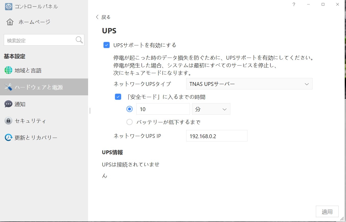Image resolution: width=346 pixels, height=222 pixels.
Task: Click the 検索設定 search field
Action: pos(40,40)
